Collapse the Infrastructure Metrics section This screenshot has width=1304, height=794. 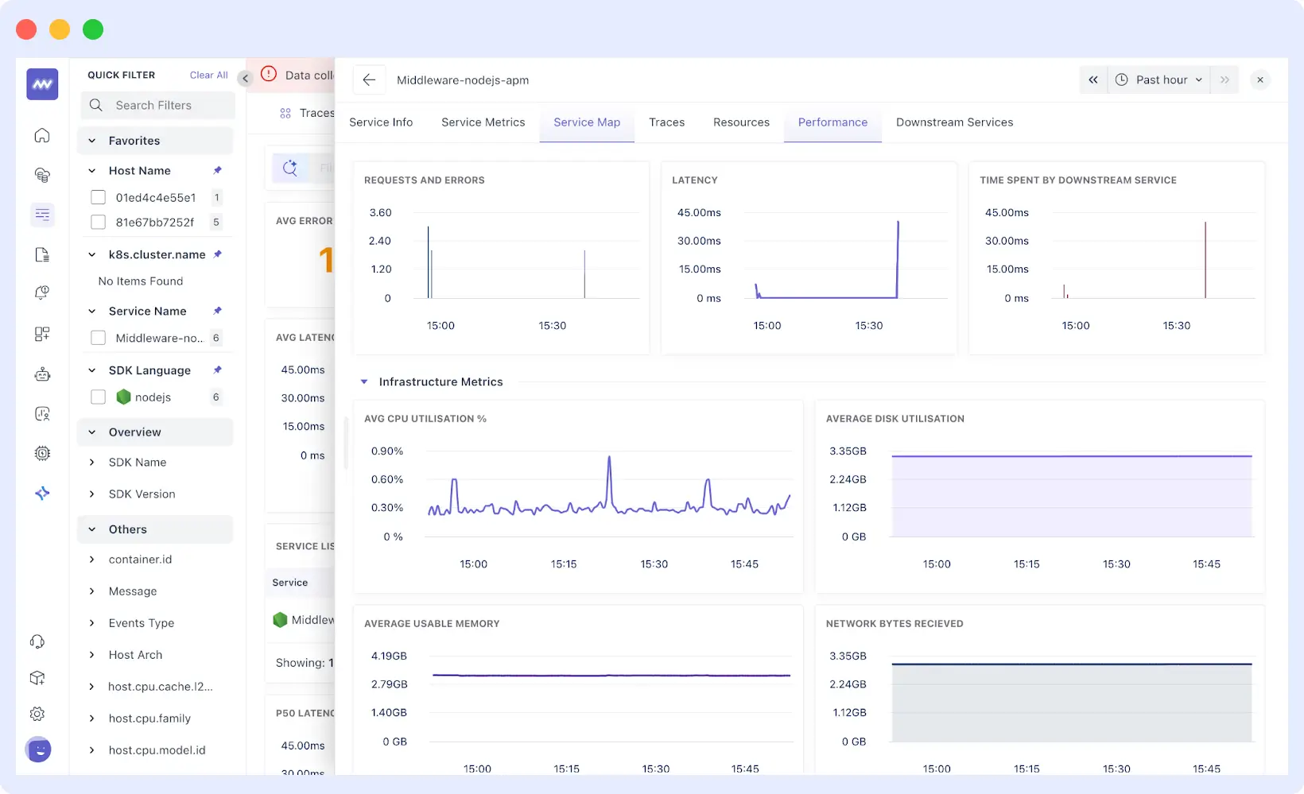pos(364,382)
